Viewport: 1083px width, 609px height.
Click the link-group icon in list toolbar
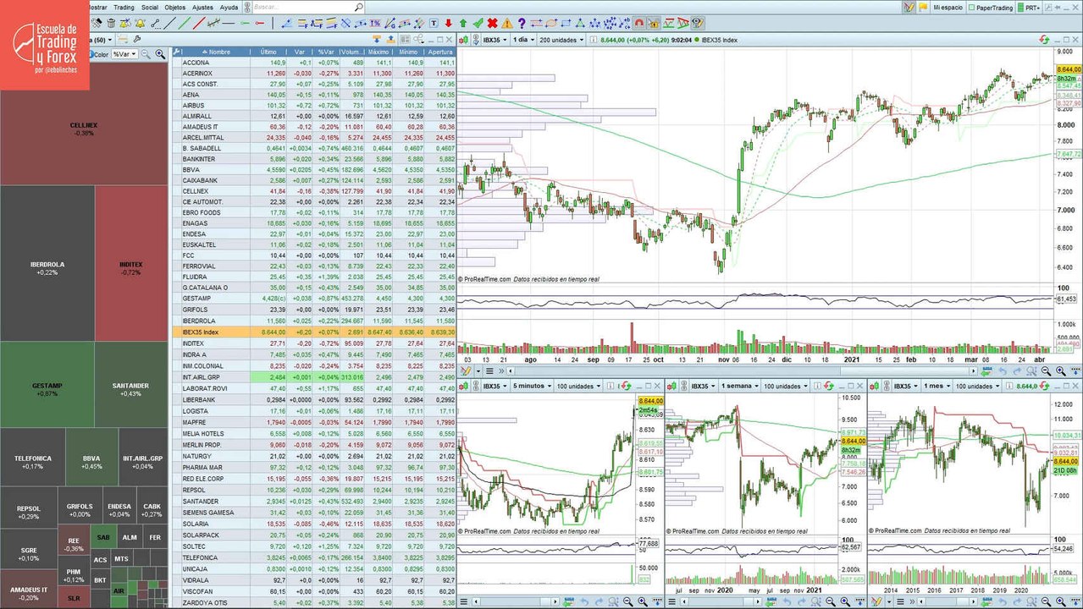(419, 39)
